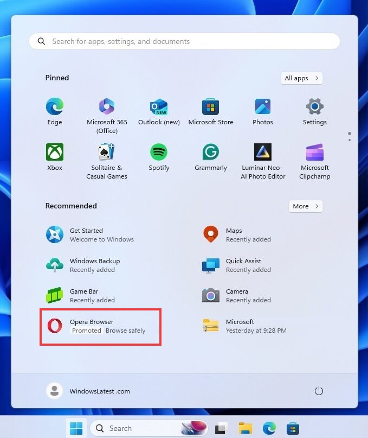This screenshot has height=438, width=368.
Task: Open the Microsoft Store pinned tile
Action: (211, 112)
